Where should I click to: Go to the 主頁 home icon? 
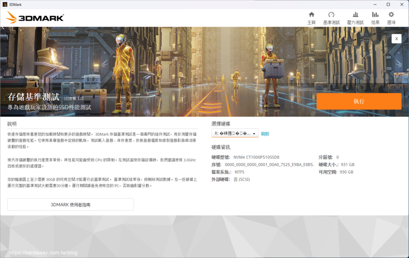[312, 15]
